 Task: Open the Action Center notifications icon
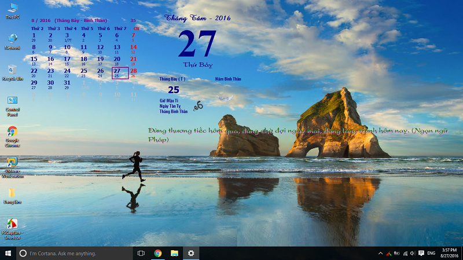click(x=421, y=253)
